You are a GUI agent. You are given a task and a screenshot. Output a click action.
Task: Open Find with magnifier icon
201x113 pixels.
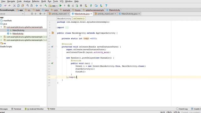click(28, 6)
